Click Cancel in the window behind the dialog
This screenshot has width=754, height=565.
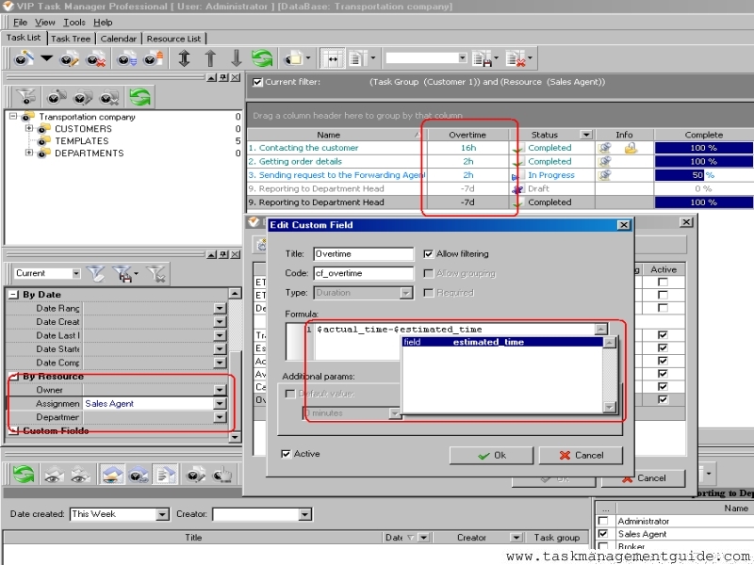[x=643, y=478]
